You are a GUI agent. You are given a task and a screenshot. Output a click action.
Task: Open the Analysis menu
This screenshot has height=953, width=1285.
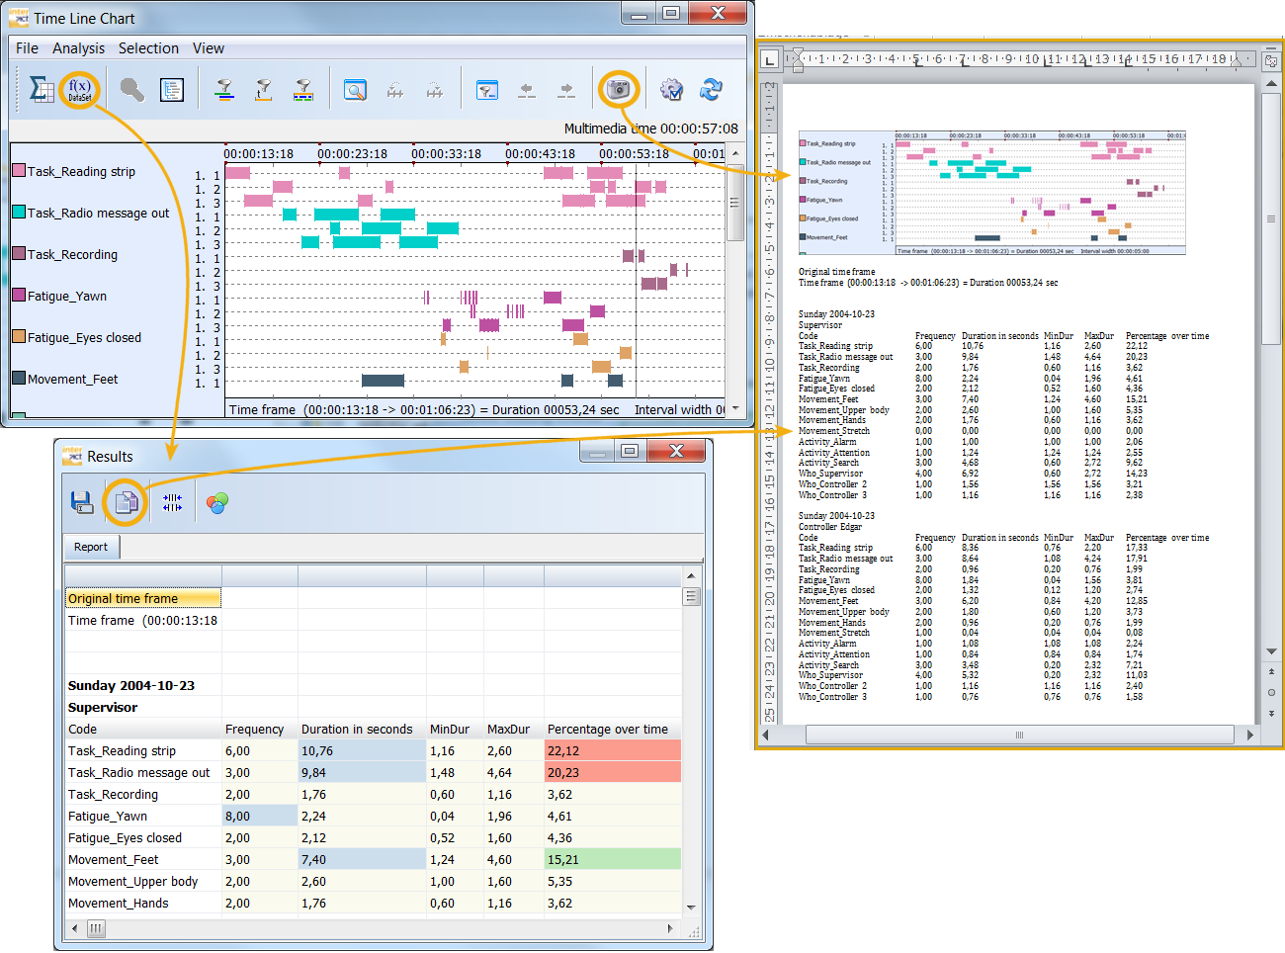coord(78,48)
